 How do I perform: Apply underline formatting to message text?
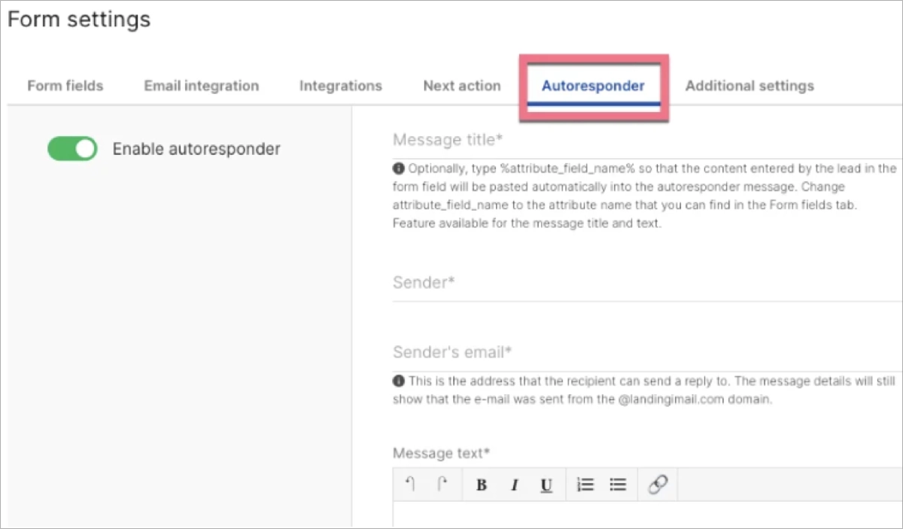tap(546, 484)
